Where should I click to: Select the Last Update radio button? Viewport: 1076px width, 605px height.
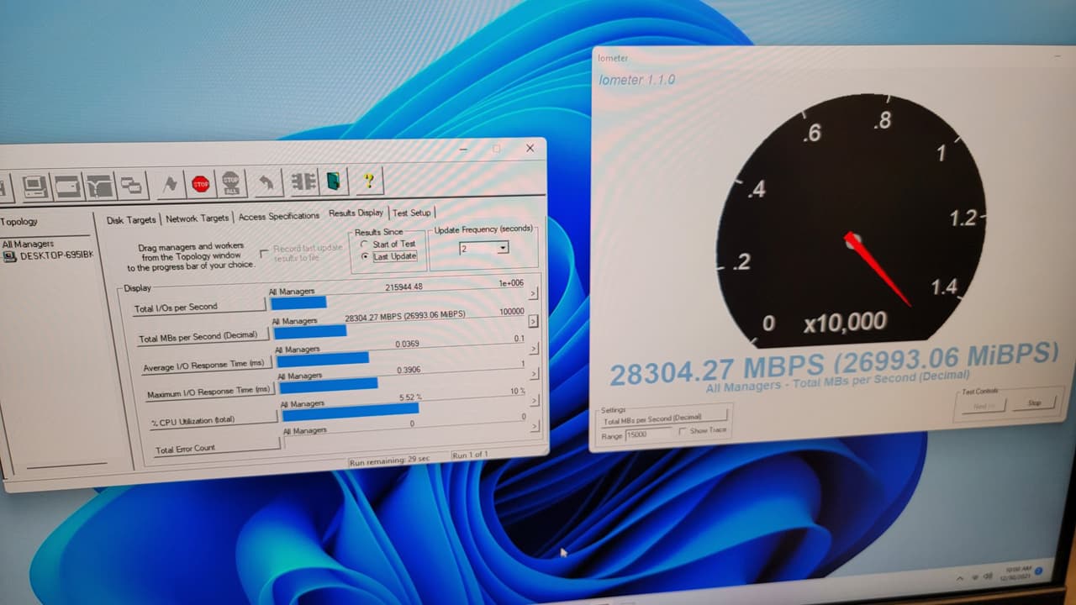click(x=364, y=256)
